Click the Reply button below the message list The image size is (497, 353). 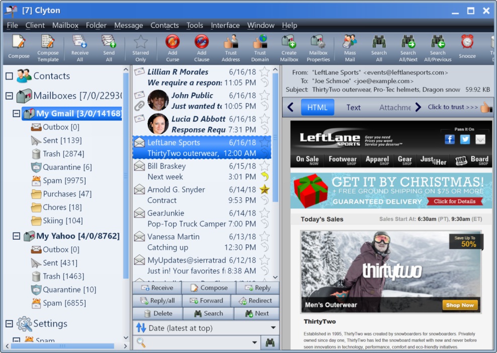point(258,288)
